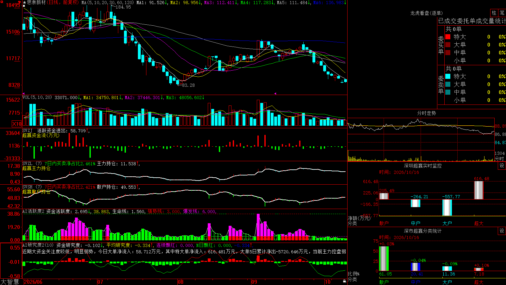Click the star icon beside 思泉新材 title

[24, 2]
